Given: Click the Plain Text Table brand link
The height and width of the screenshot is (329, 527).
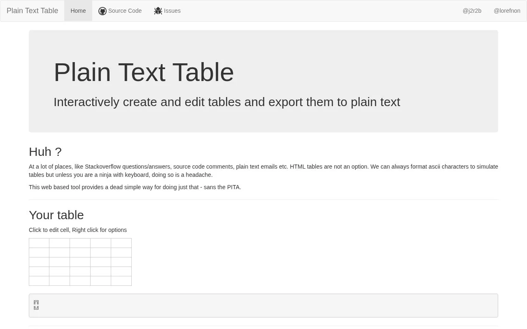Looking at the screenshot, I should point(32,11).
